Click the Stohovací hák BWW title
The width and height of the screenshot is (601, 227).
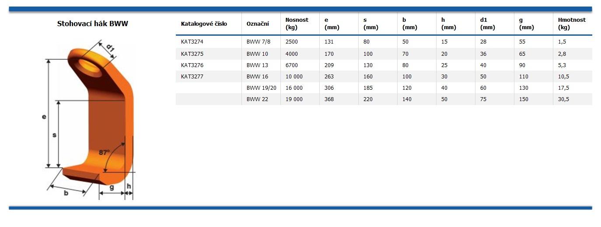coord(93,24)
